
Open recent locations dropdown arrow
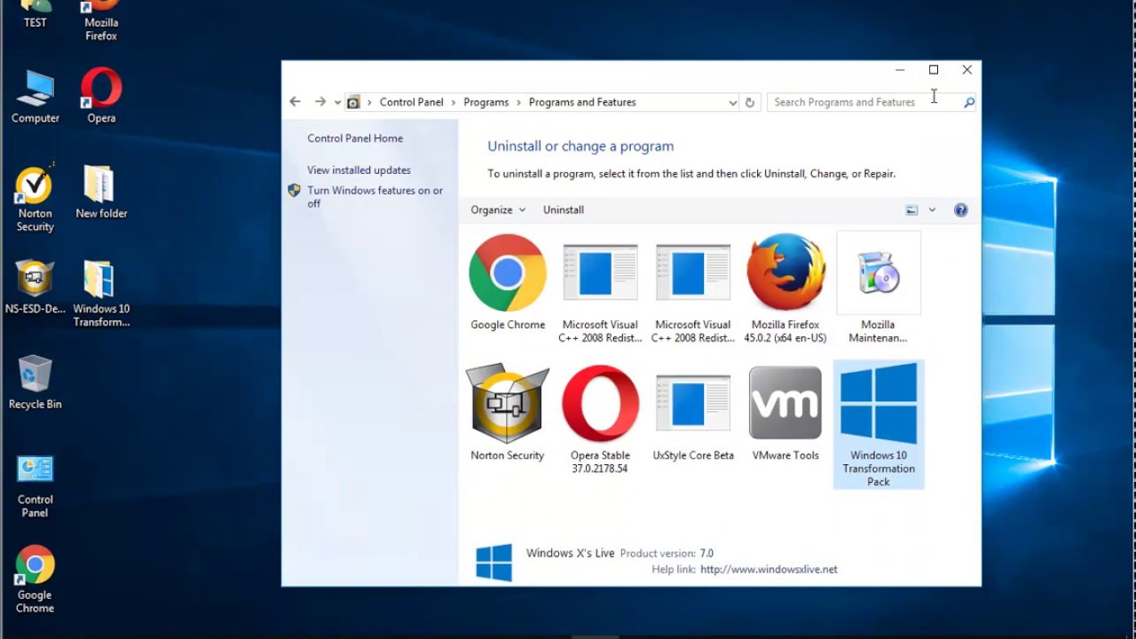coord(338,103)
